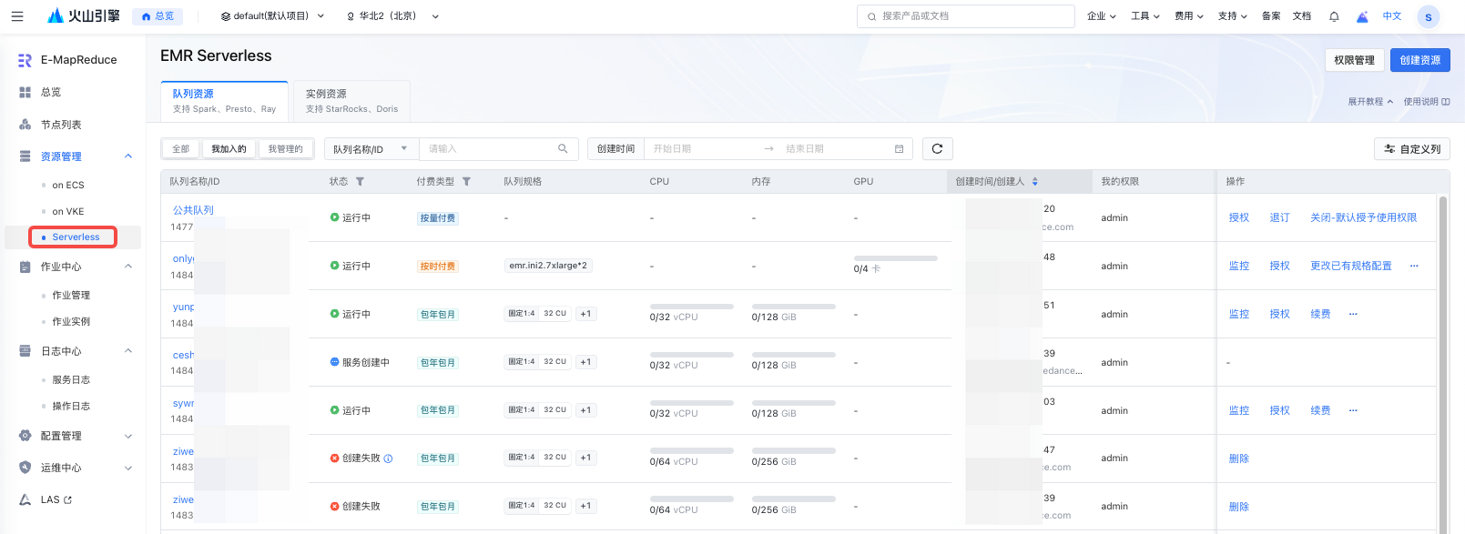Collapse the 作业中心 section

[x=128, y=267]
